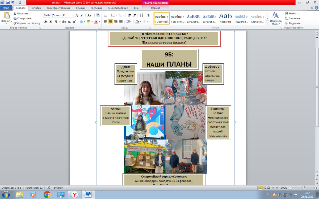This screenshot has width=319, height=199.
Task: Toggle italic formatting (К)
Action: click(x=51, y=22)
